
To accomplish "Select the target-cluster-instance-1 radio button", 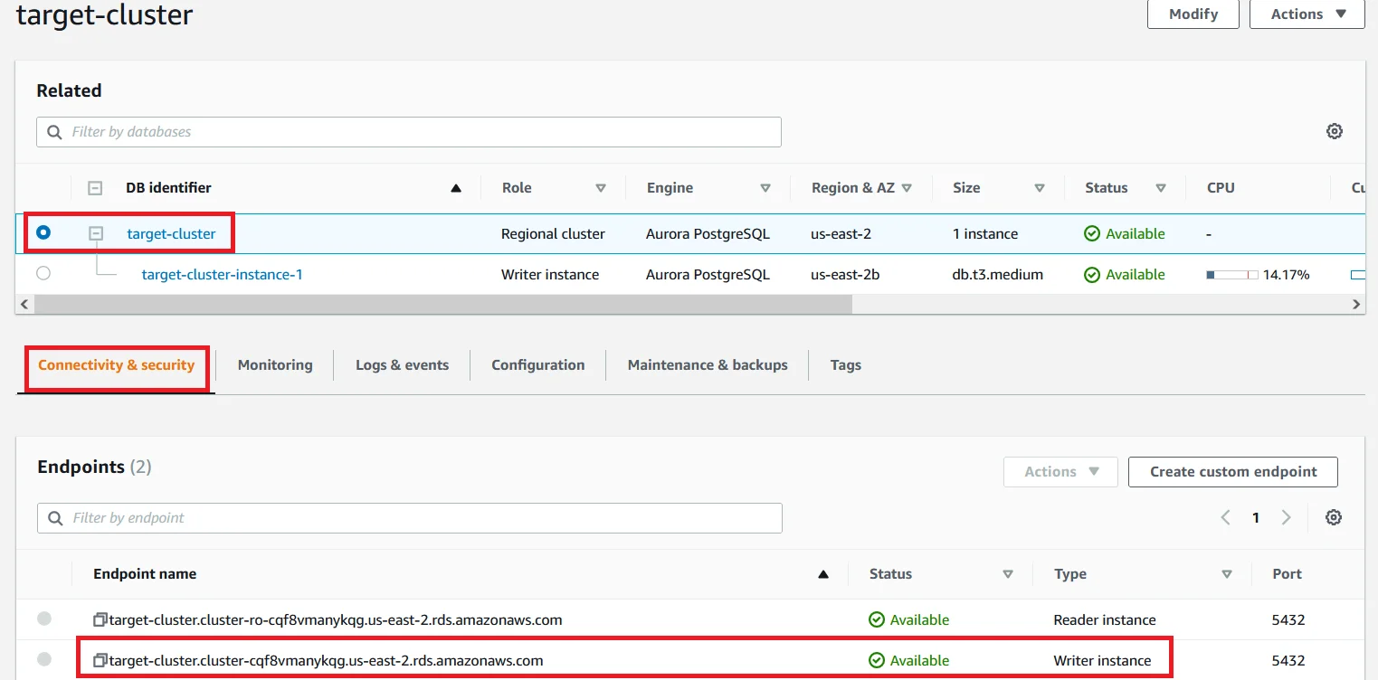I will coord(43,273).
